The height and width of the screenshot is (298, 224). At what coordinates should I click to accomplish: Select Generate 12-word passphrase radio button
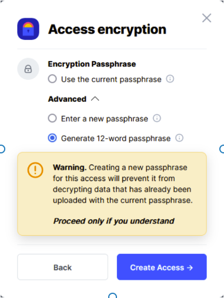(52, 138)
